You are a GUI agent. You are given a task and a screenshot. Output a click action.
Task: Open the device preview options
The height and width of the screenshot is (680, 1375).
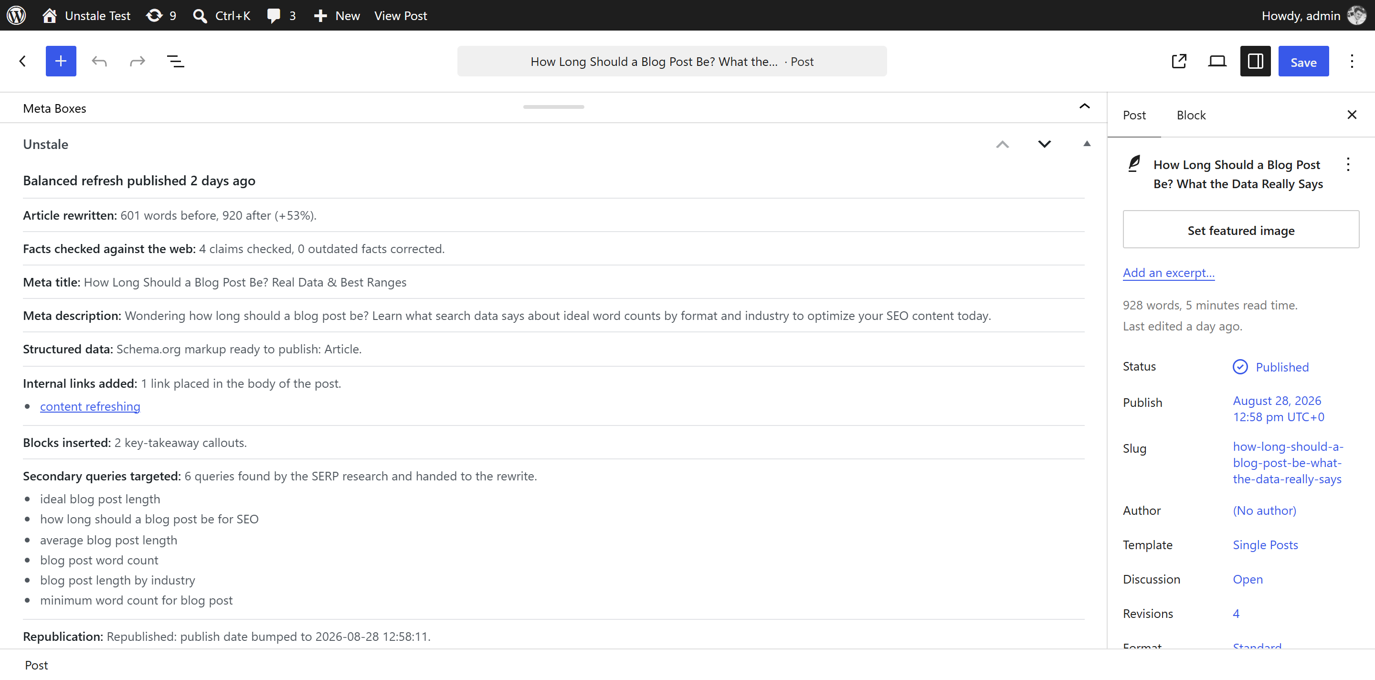tap(1216, 61)
